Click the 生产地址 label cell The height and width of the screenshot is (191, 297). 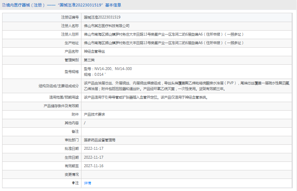click(x=42, y=43)
